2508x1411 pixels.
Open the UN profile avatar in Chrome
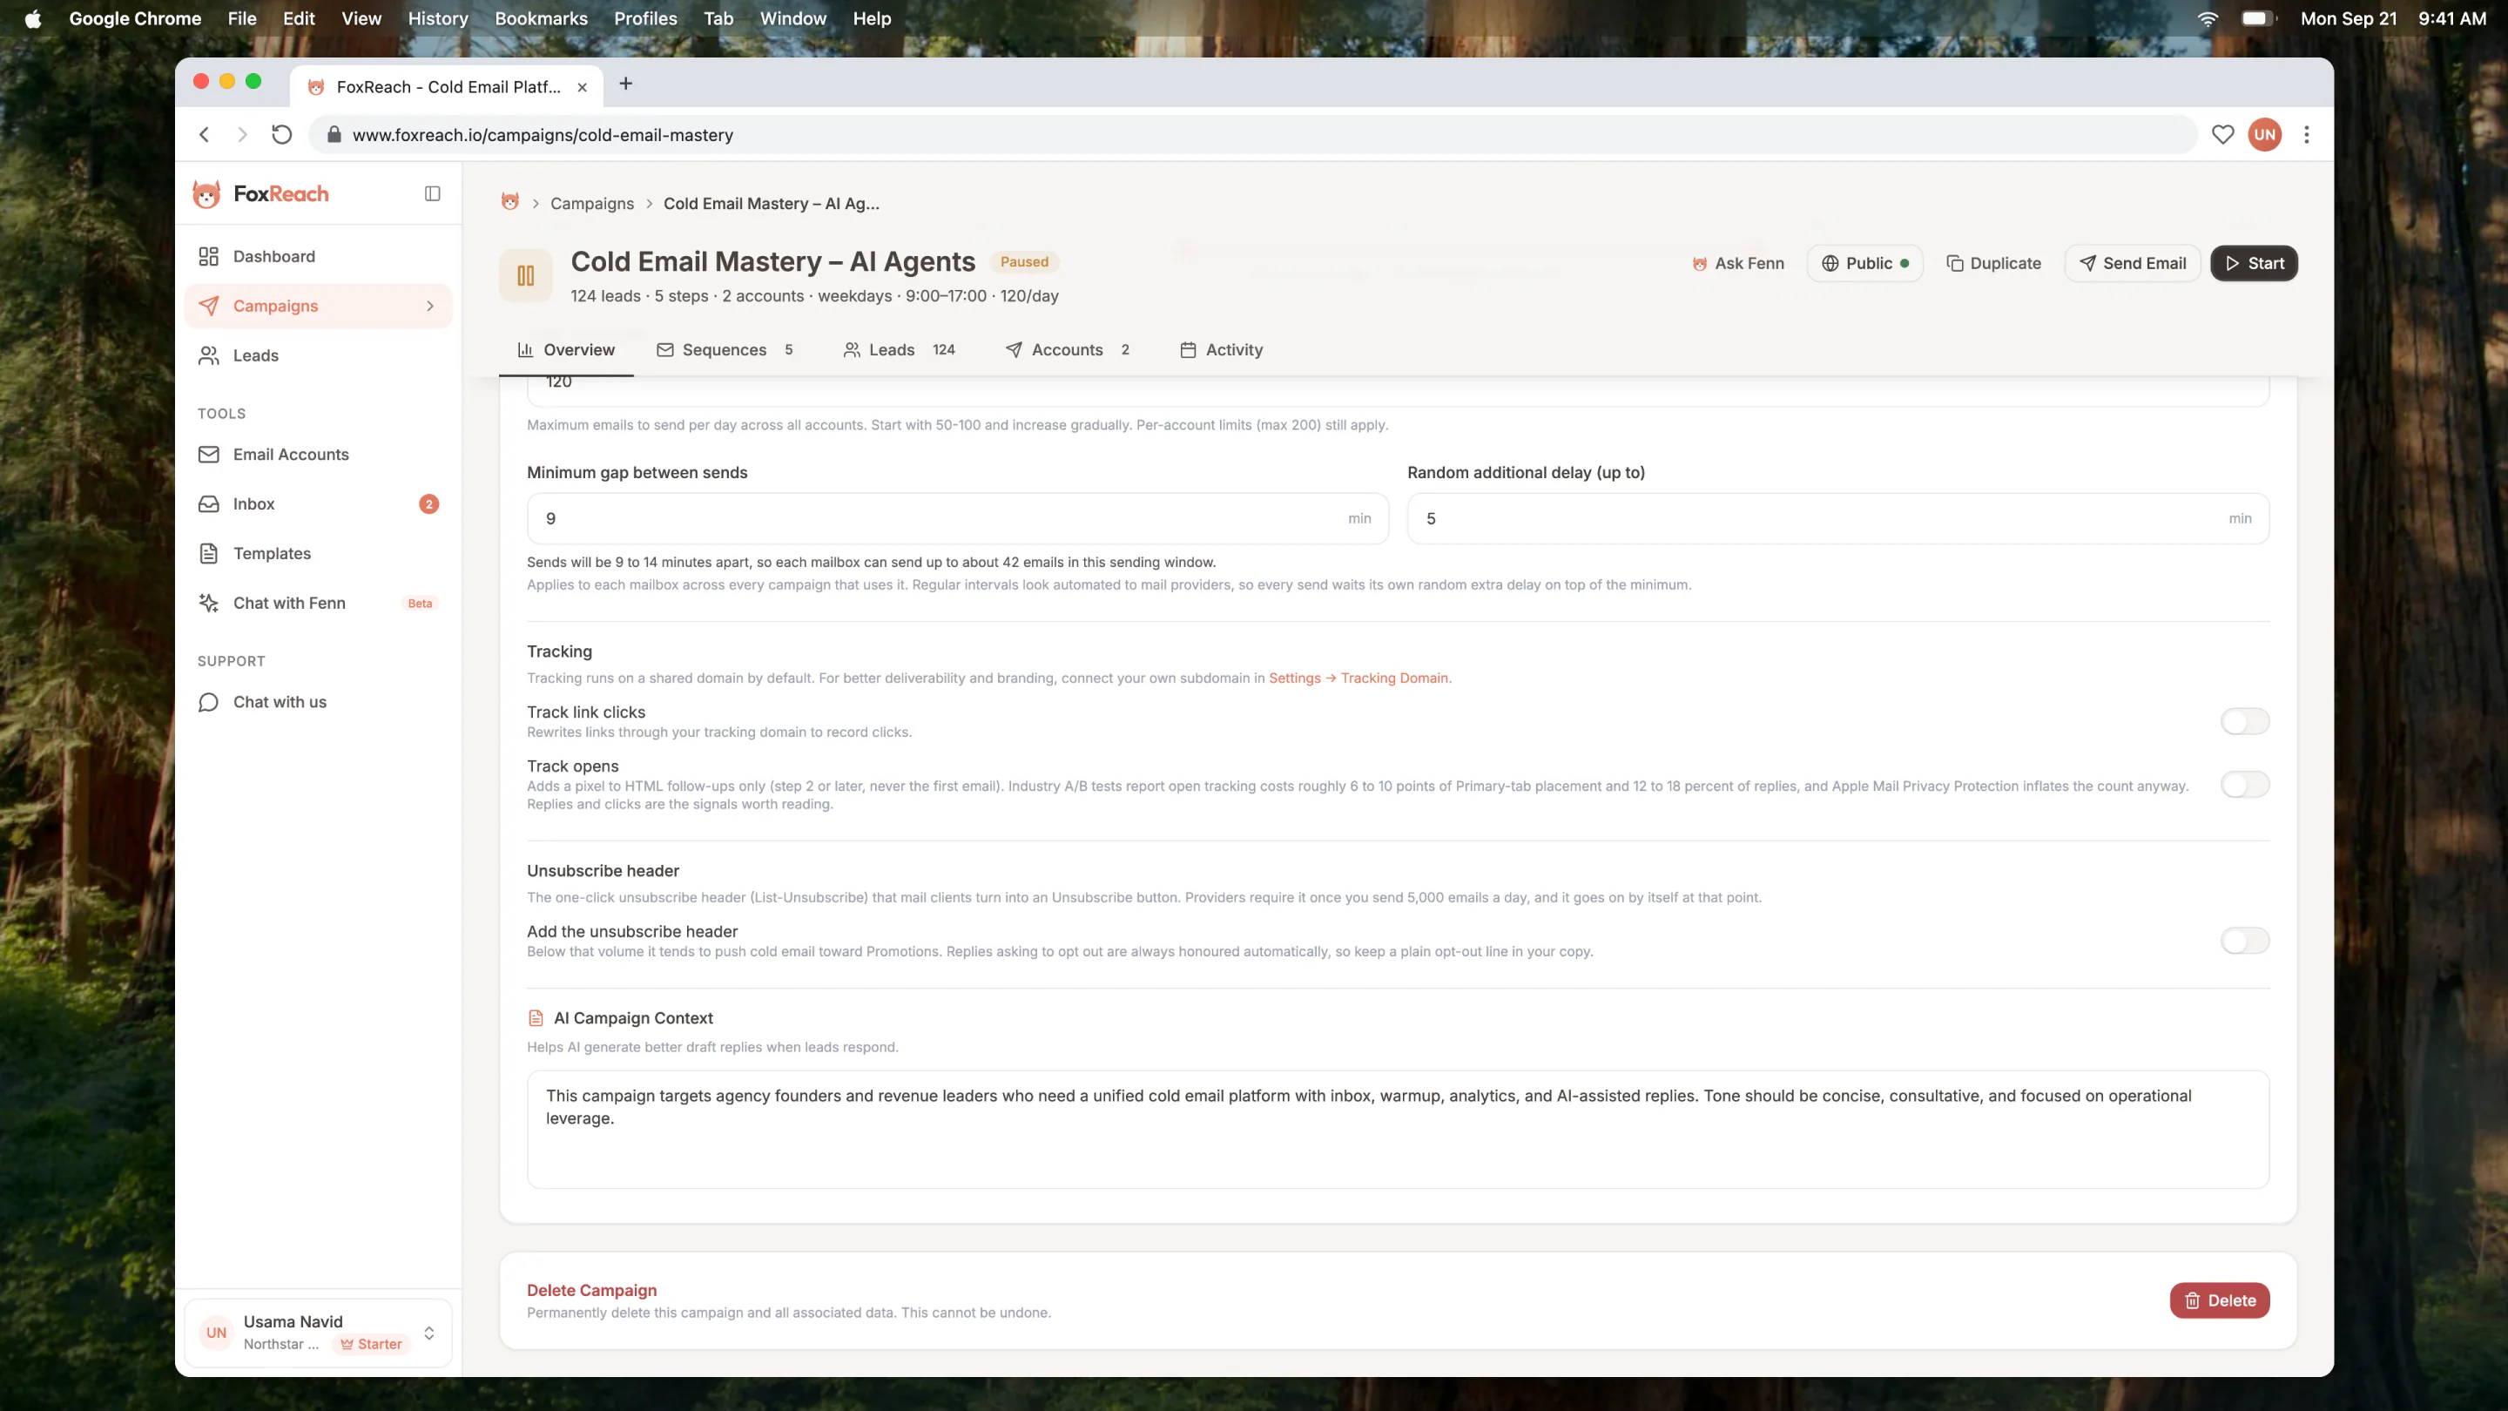click(x=2266, y=134)
